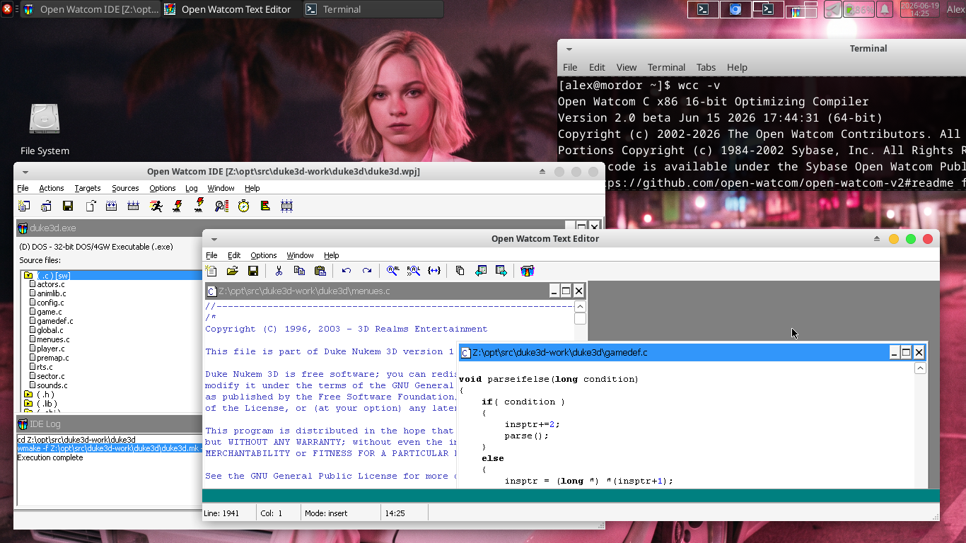Open the Options menu in Text Editor
Viewport: 966px width, 543px height.
264,255
